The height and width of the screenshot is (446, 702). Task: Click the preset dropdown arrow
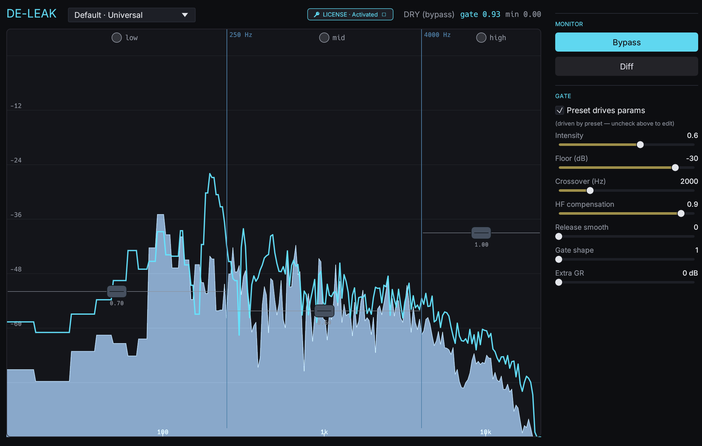coord(185,15)
